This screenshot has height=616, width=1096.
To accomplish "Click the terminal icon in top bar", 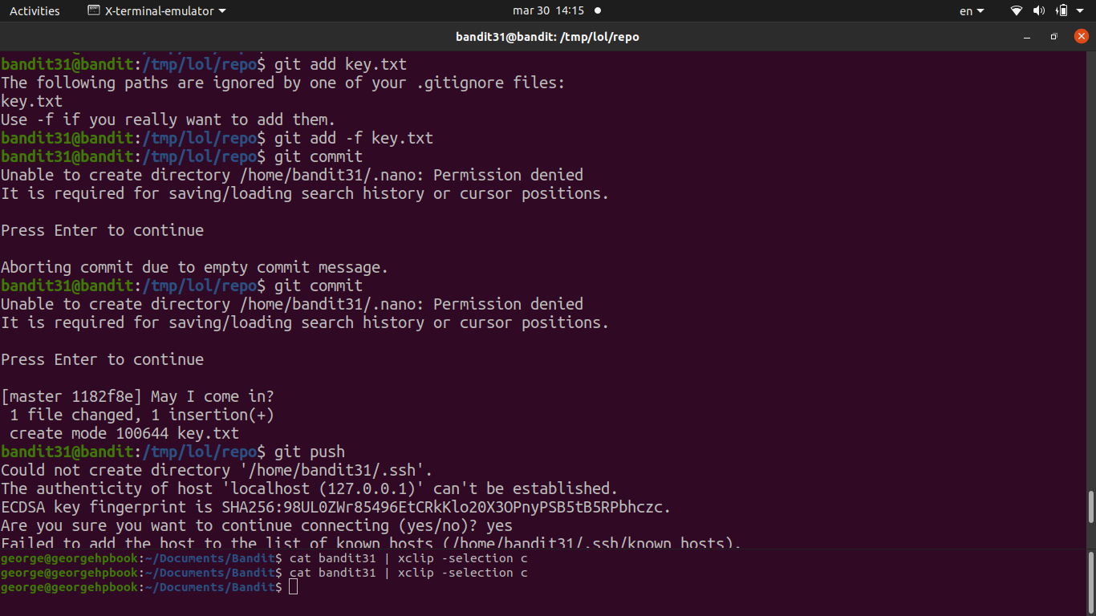I will pyautogui.click(x=94, y=11).
